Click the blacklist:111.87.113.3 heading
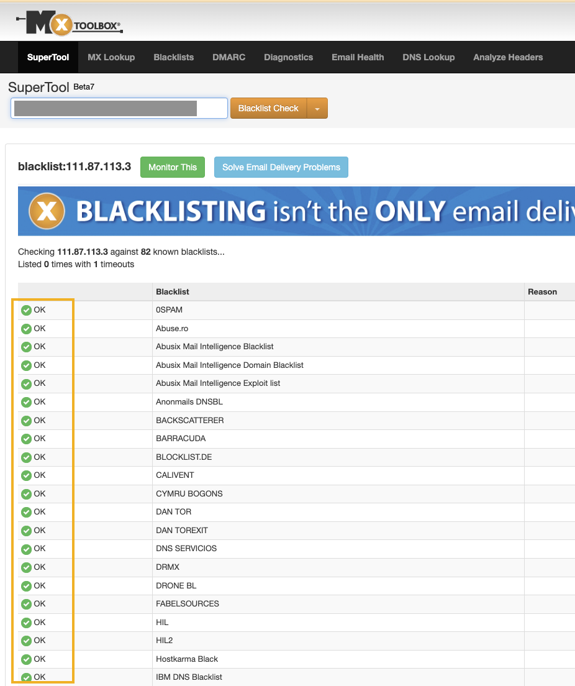Viewport: 575px width, 686px height. (x=75, y=167)
